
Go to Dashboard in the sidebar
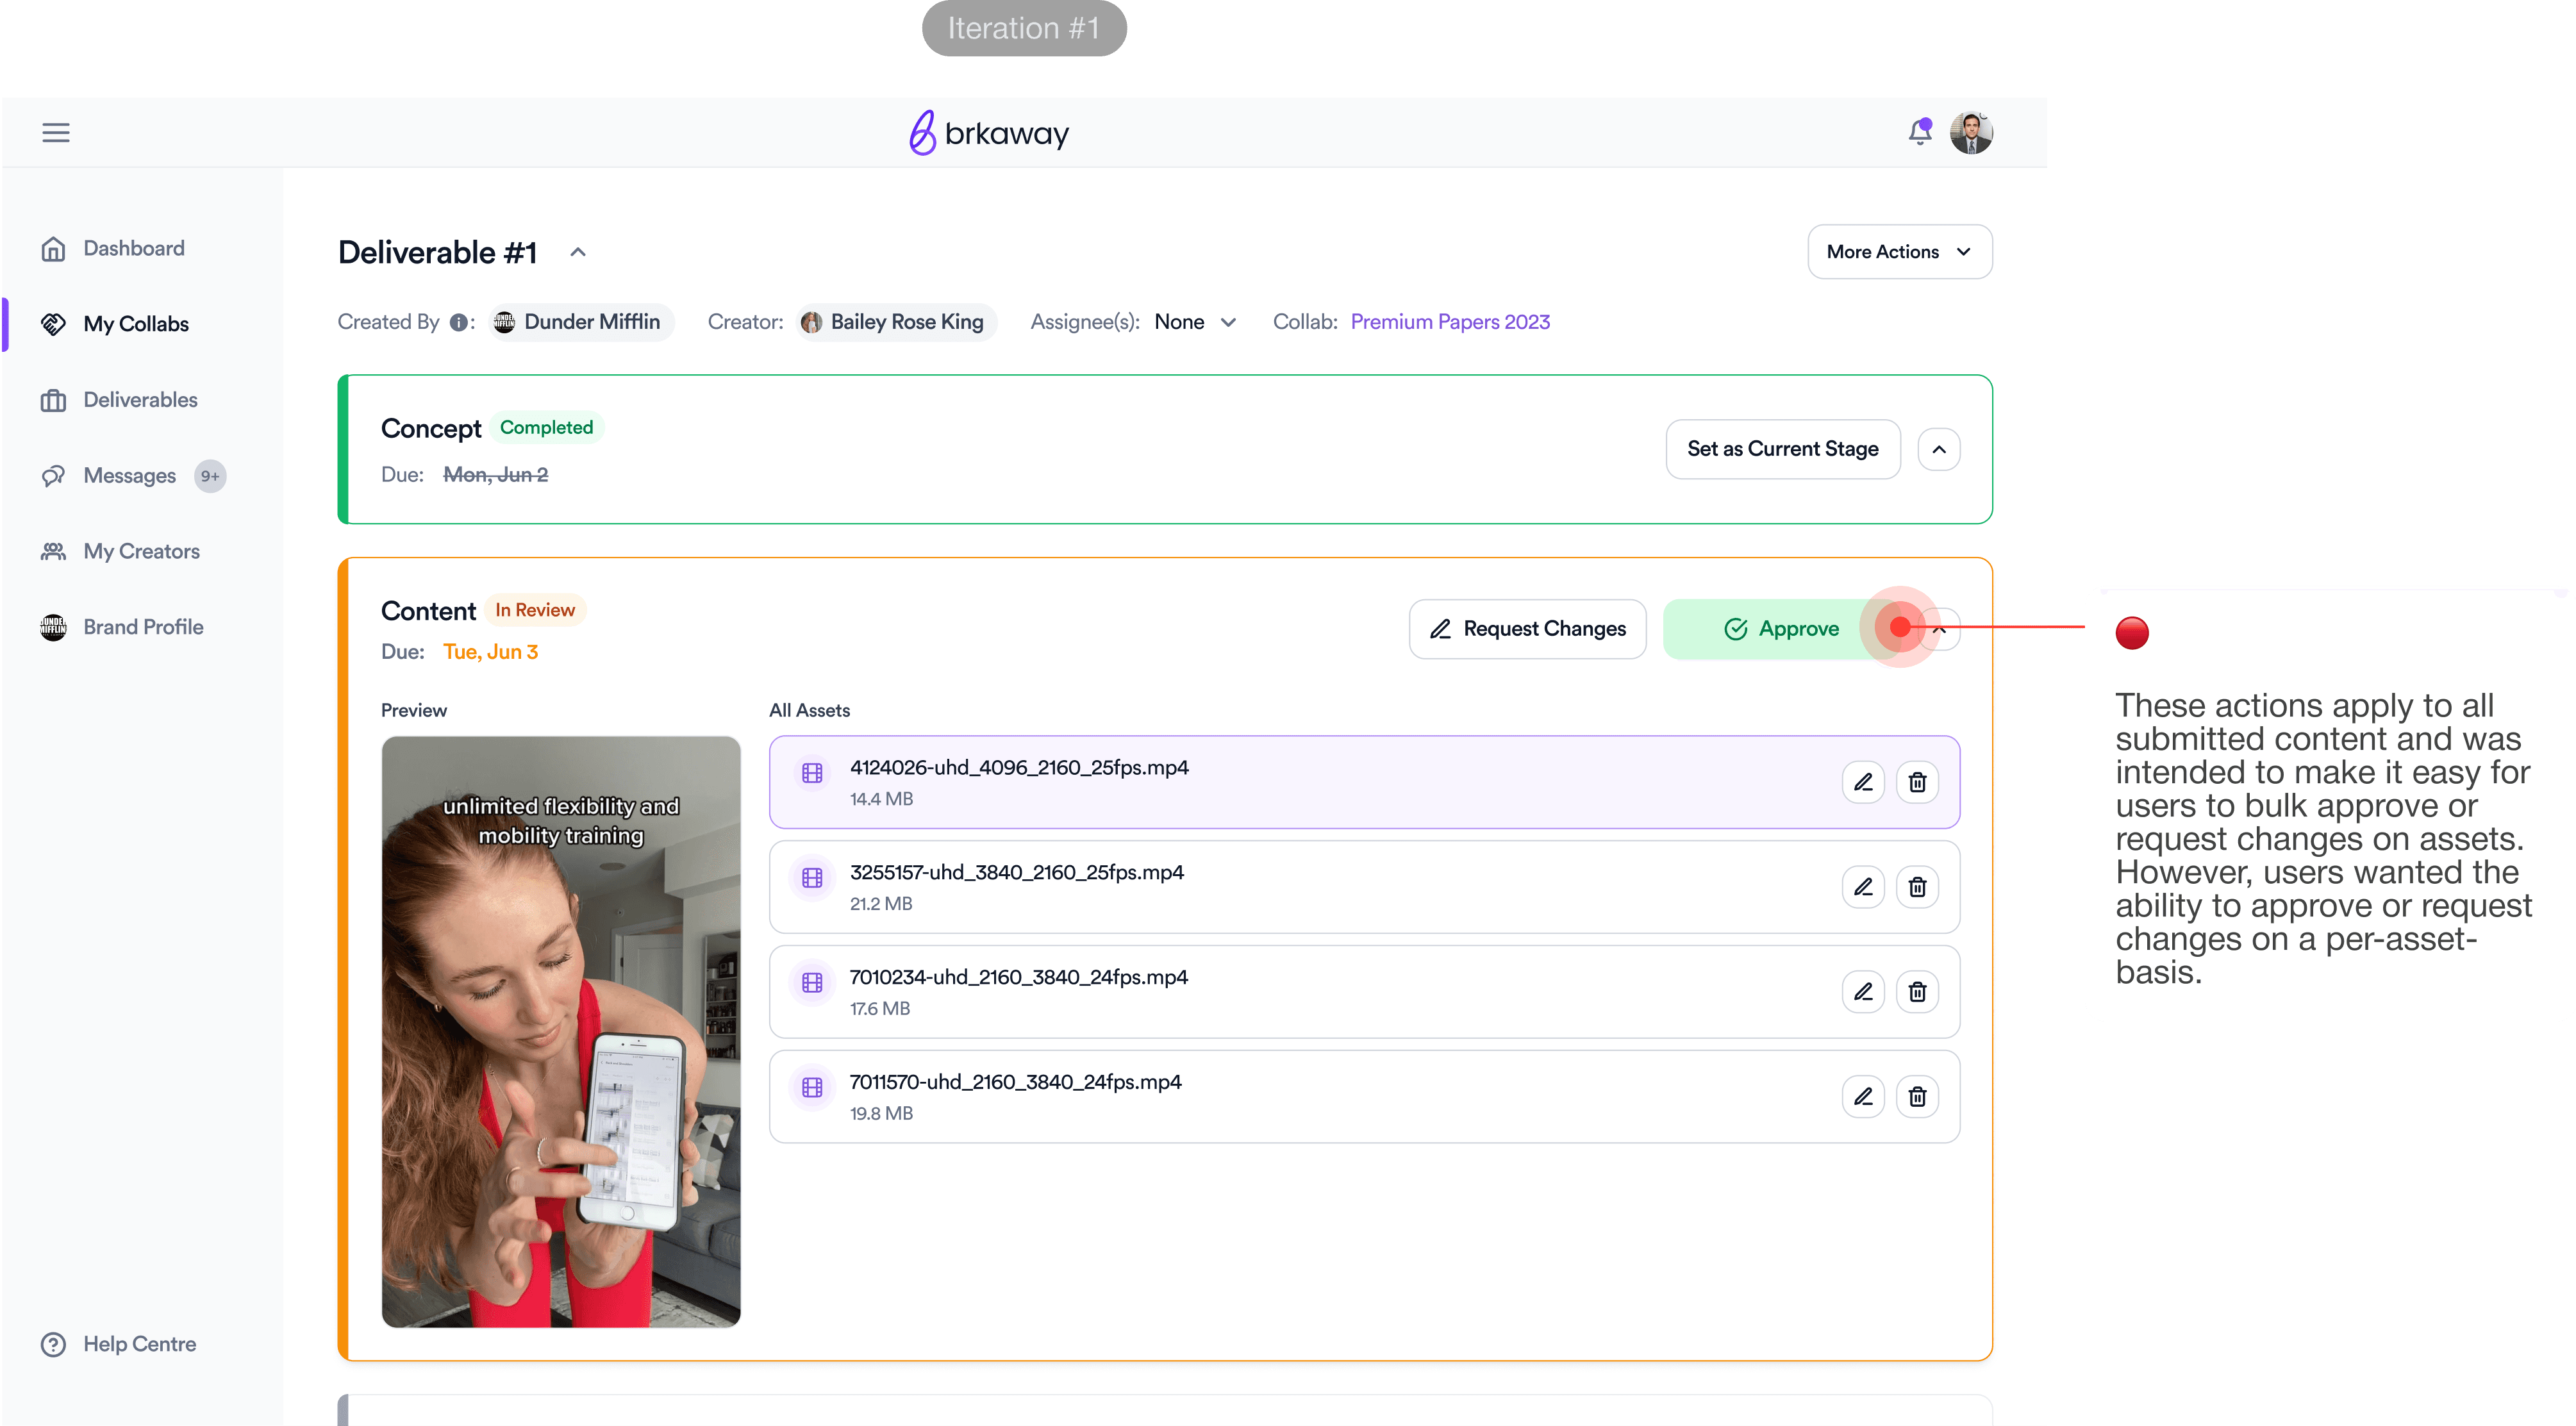pyautogui.click(x=112, y=248)
